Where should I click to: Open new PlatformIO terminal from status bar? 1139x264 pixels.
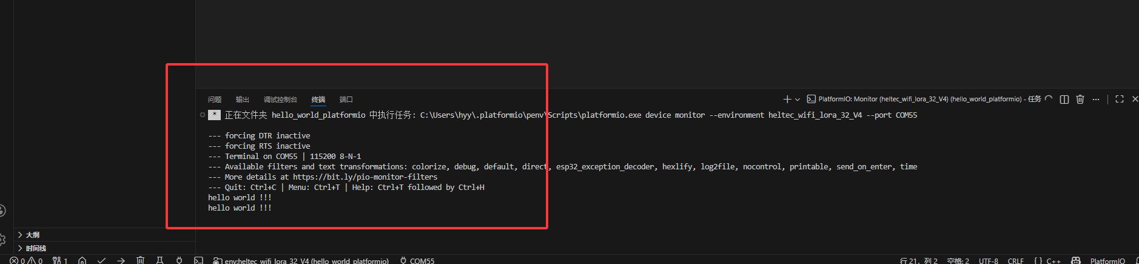pos(198,260)
